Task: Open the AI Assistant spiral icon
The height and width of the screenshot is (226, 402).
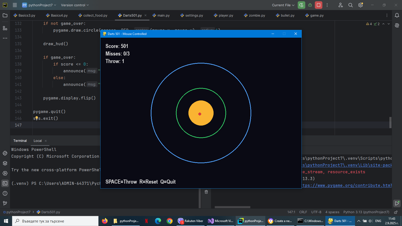Action: pyautogui.click(x=397, y=25)
